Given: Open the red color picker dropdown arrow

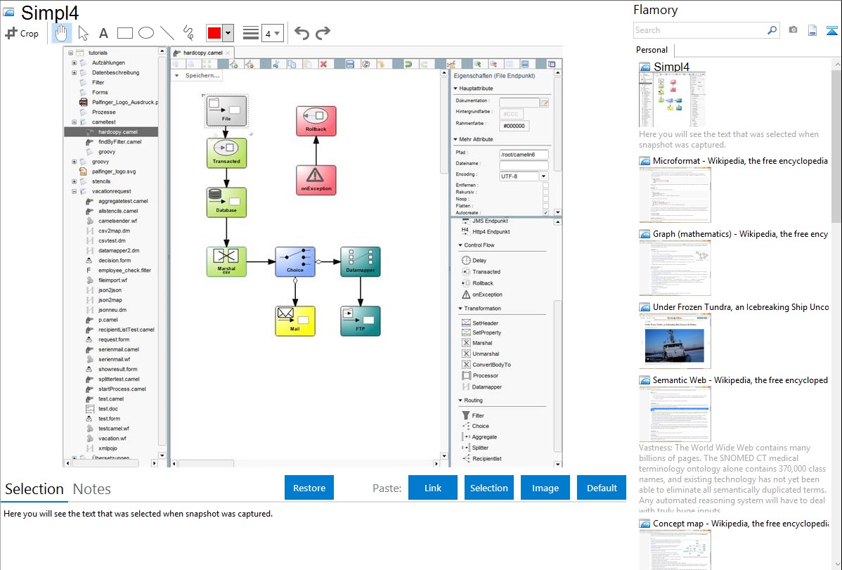Looking at the screenshot, I should click(228, 33).
